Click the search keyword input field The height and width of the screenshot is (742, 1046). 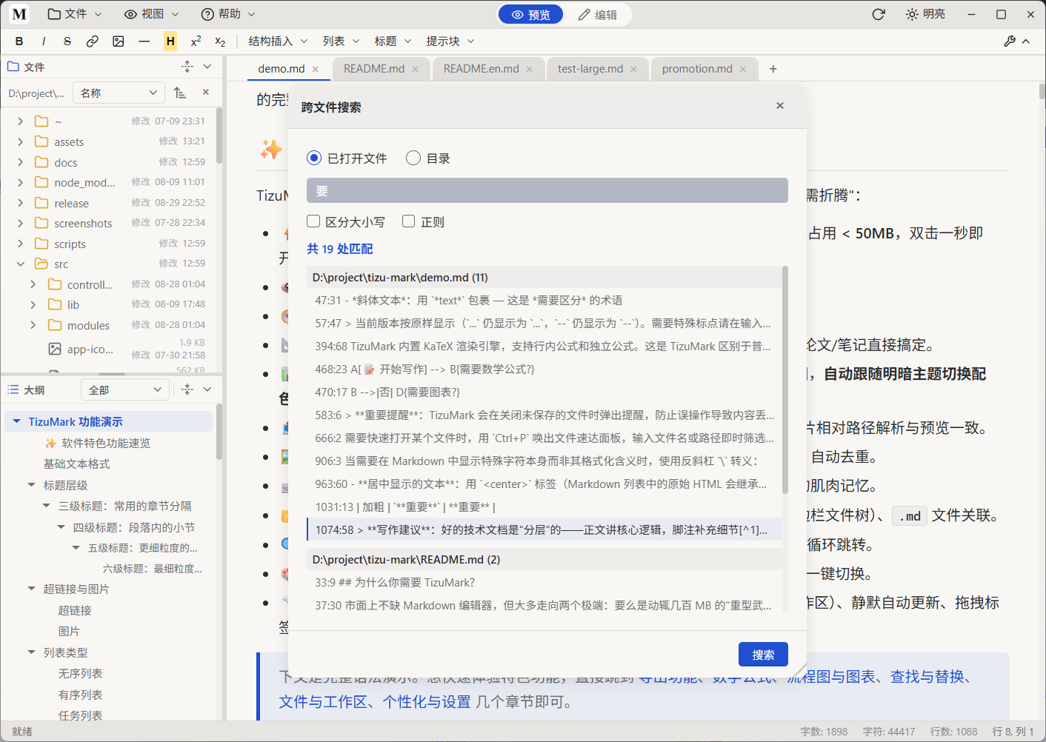click(547, 191)
